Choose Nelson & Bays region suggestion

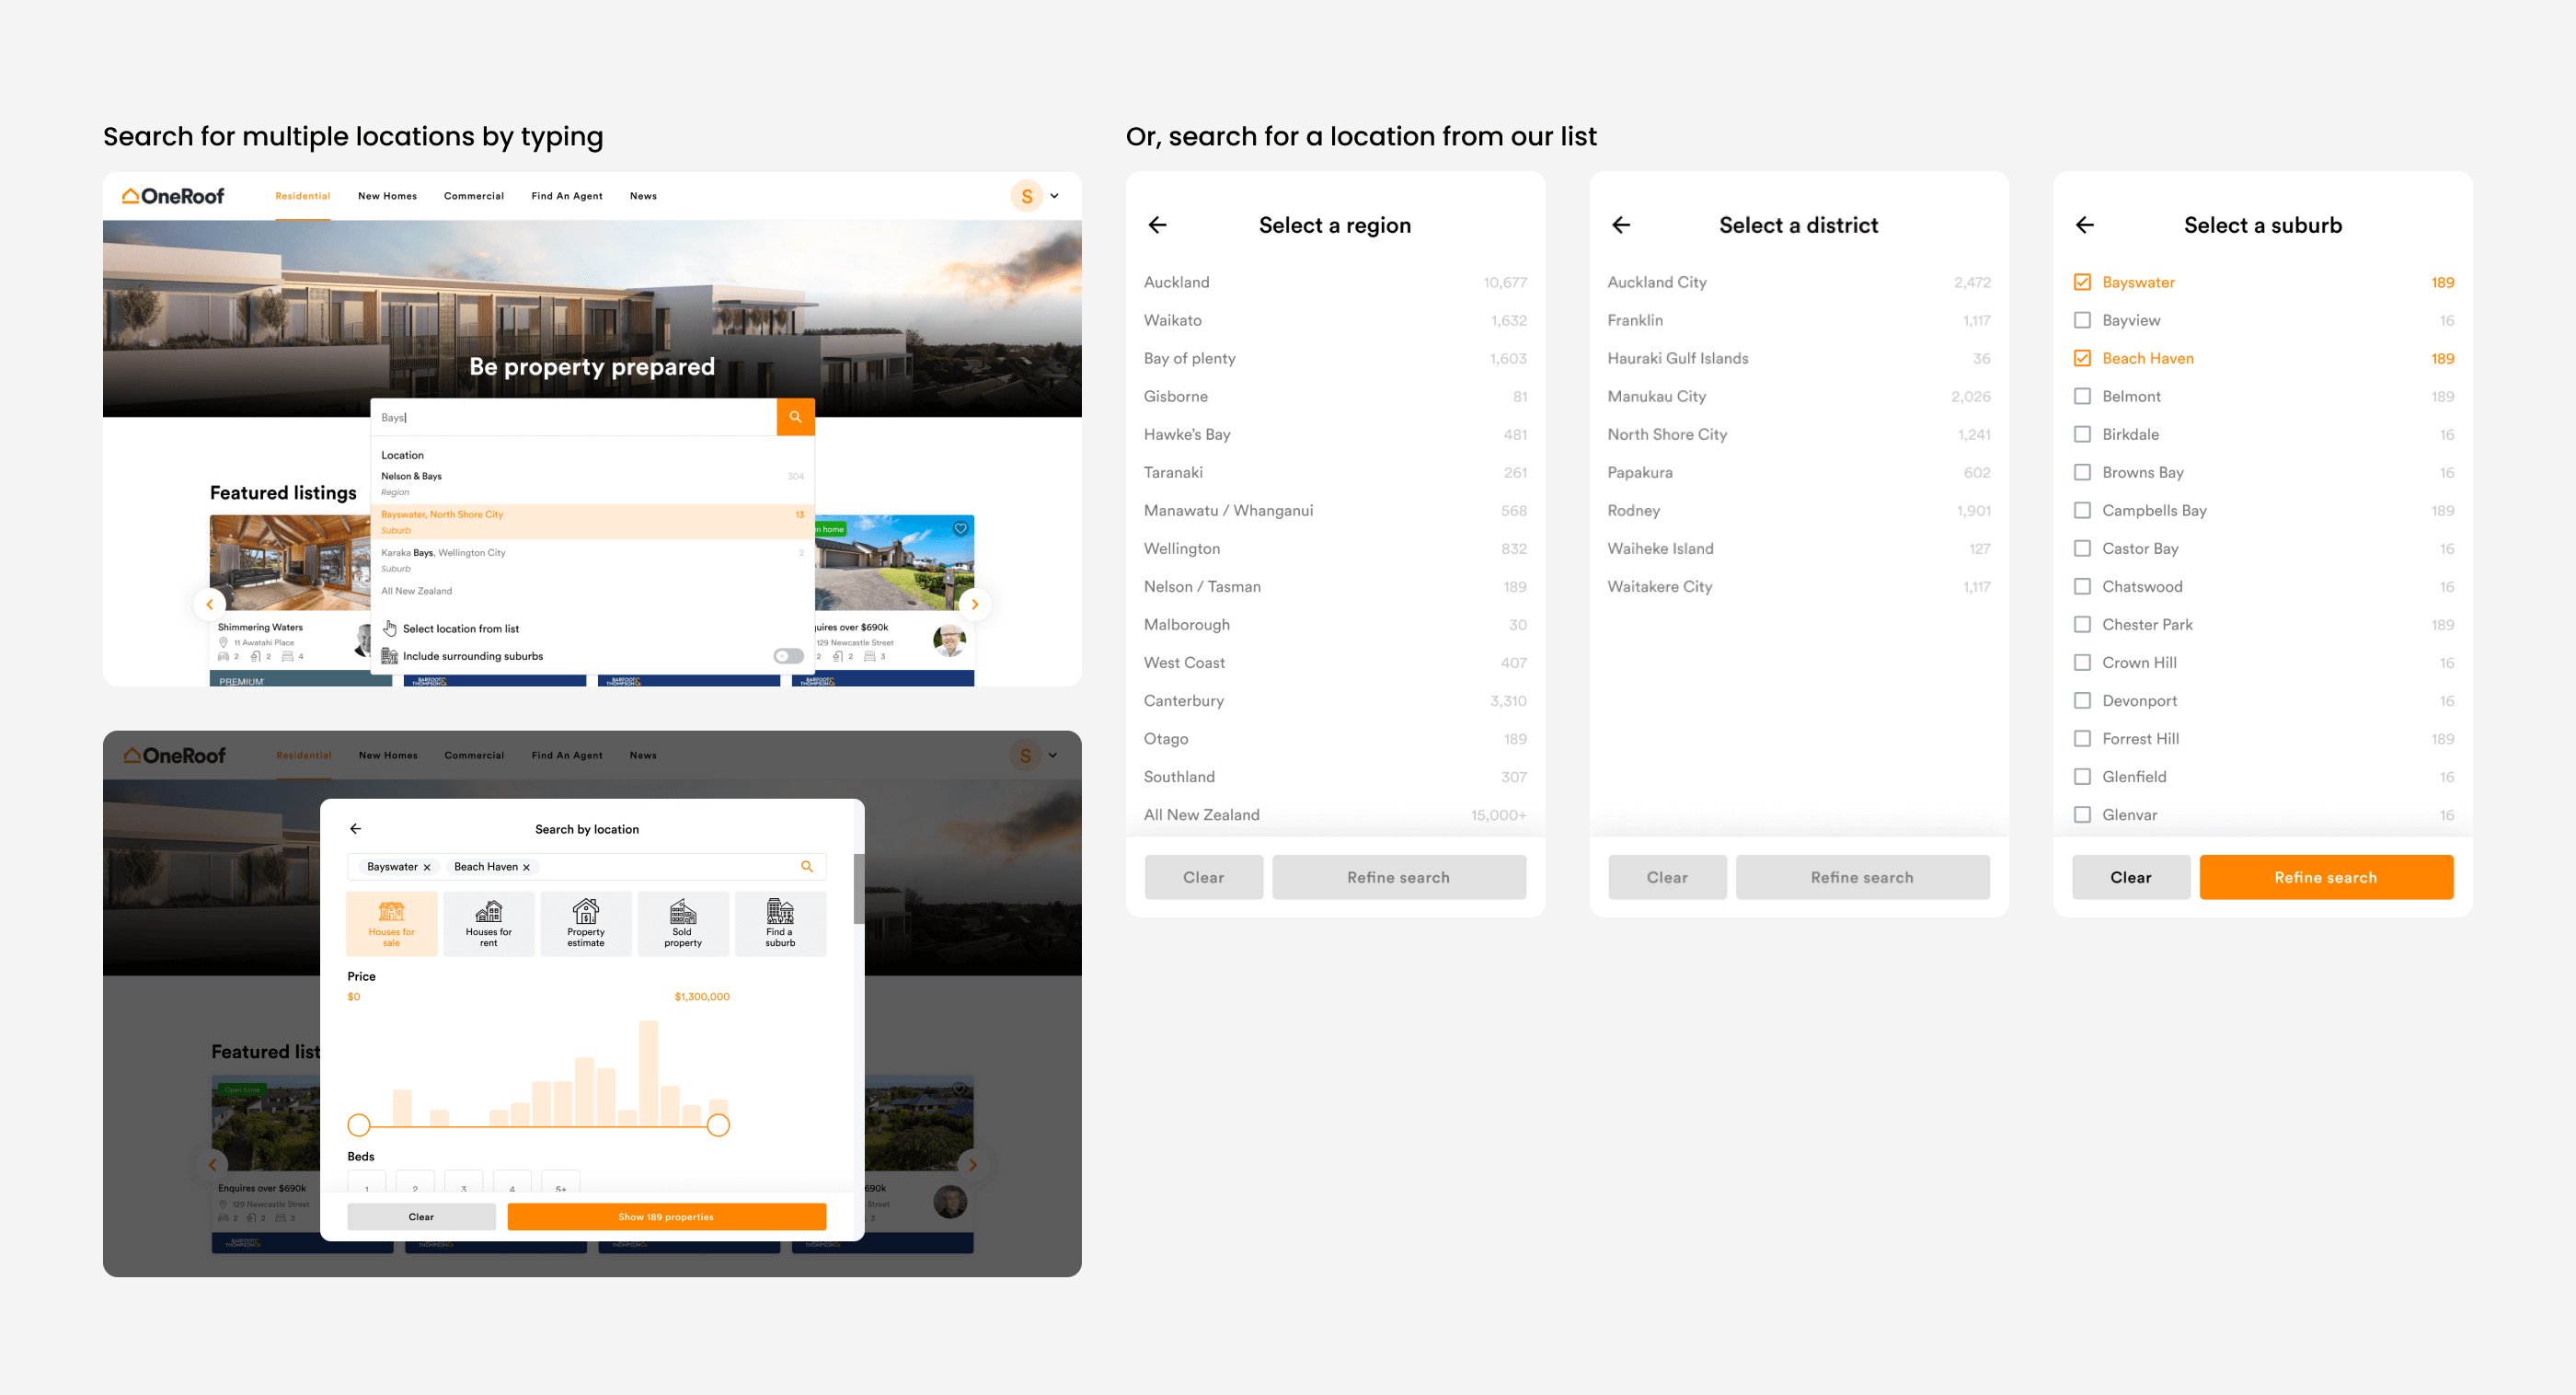592,484
